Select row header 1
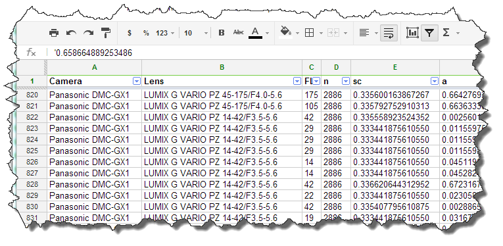 coord(32,82)
